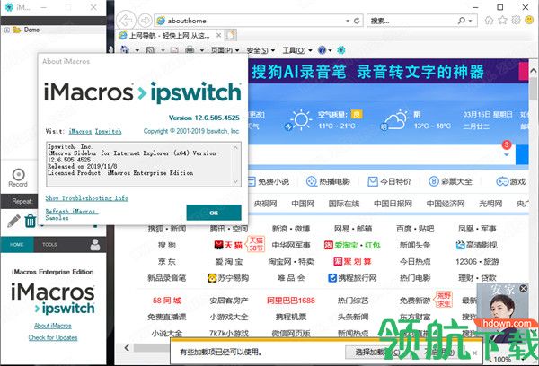539x366 pixels.
Task: Click Refresh iMacros Samples link
Action: click(x=72, y=214)
